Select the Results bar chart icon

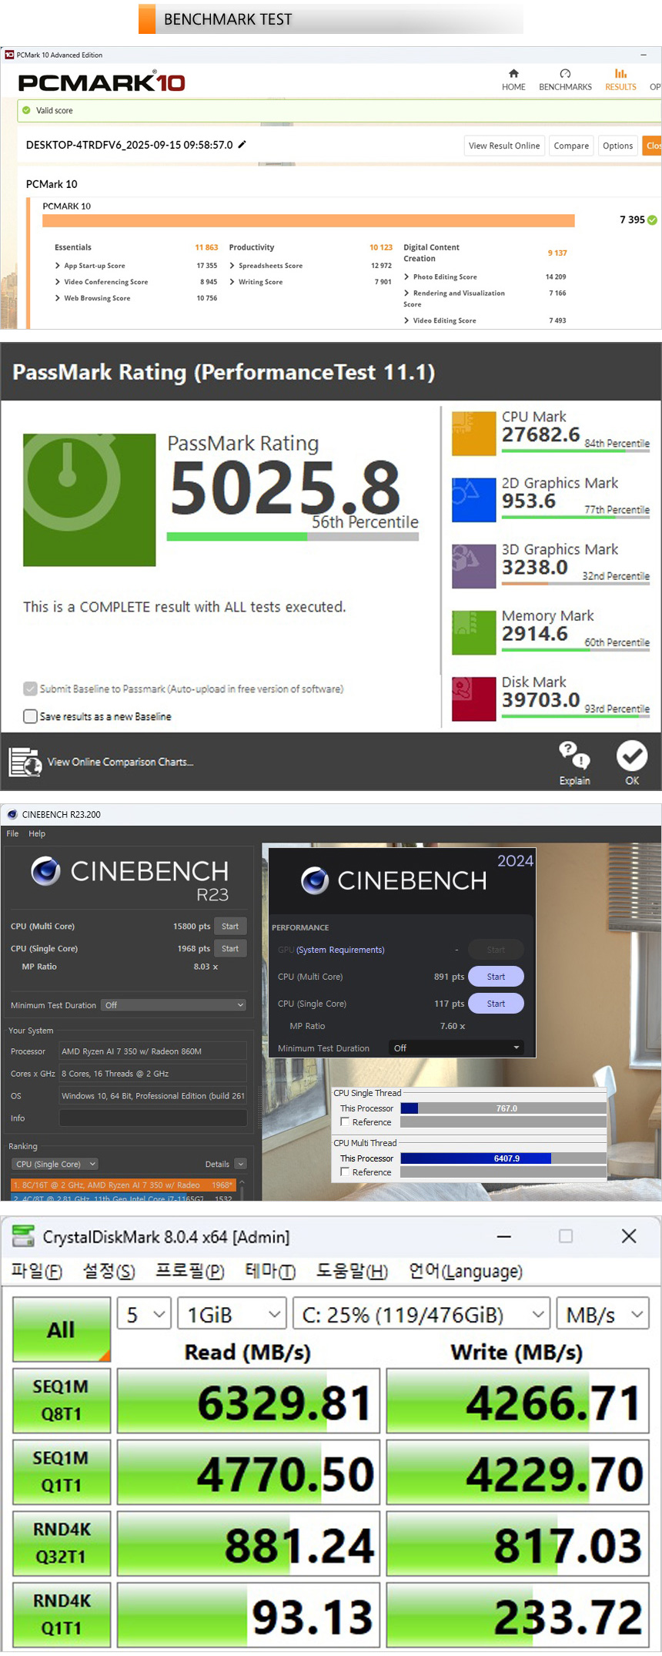620,74
